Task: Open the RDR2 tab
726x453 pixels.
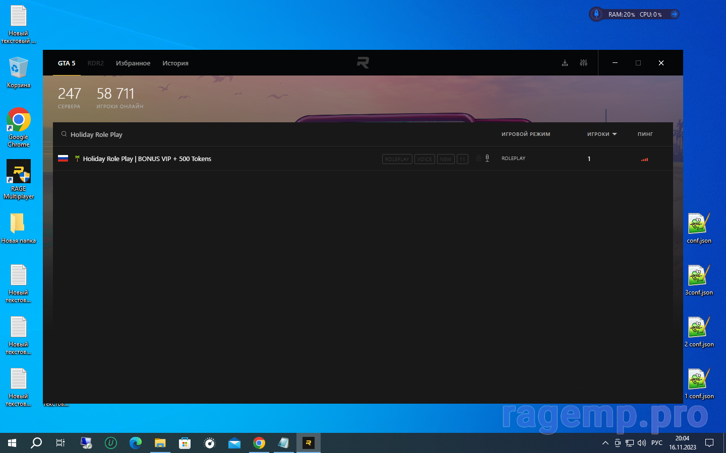Action: click(95, 63)
